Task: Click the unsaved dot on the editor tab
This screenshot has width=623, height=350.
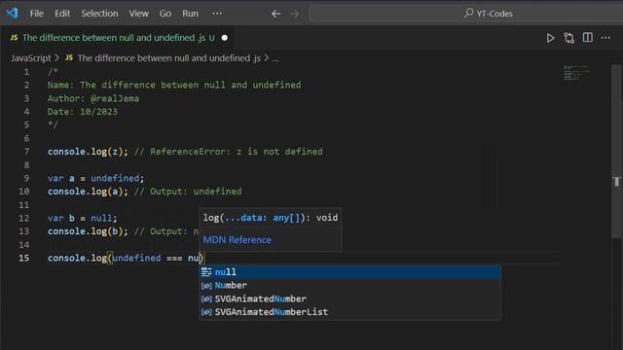Action: [225, 38]
